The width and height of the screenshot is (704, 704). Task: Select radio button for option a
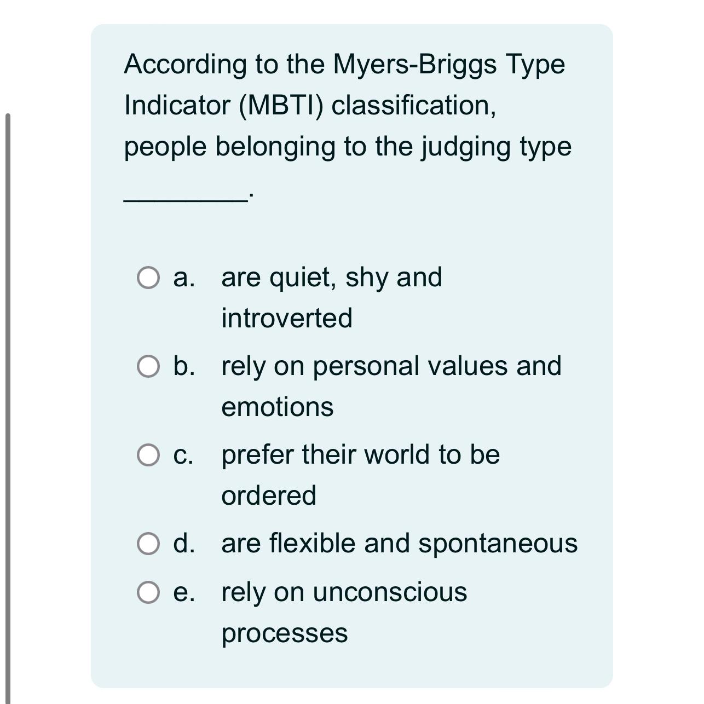(149, 279)
